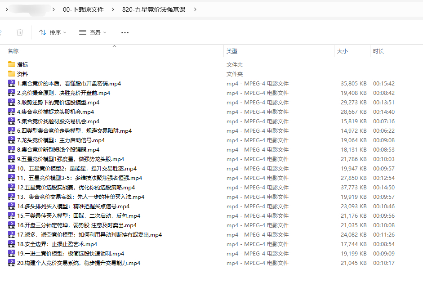This screenshot has height=296, width=423.
Task: Sort by the 时长 column header
Action: tap(378, 51)
